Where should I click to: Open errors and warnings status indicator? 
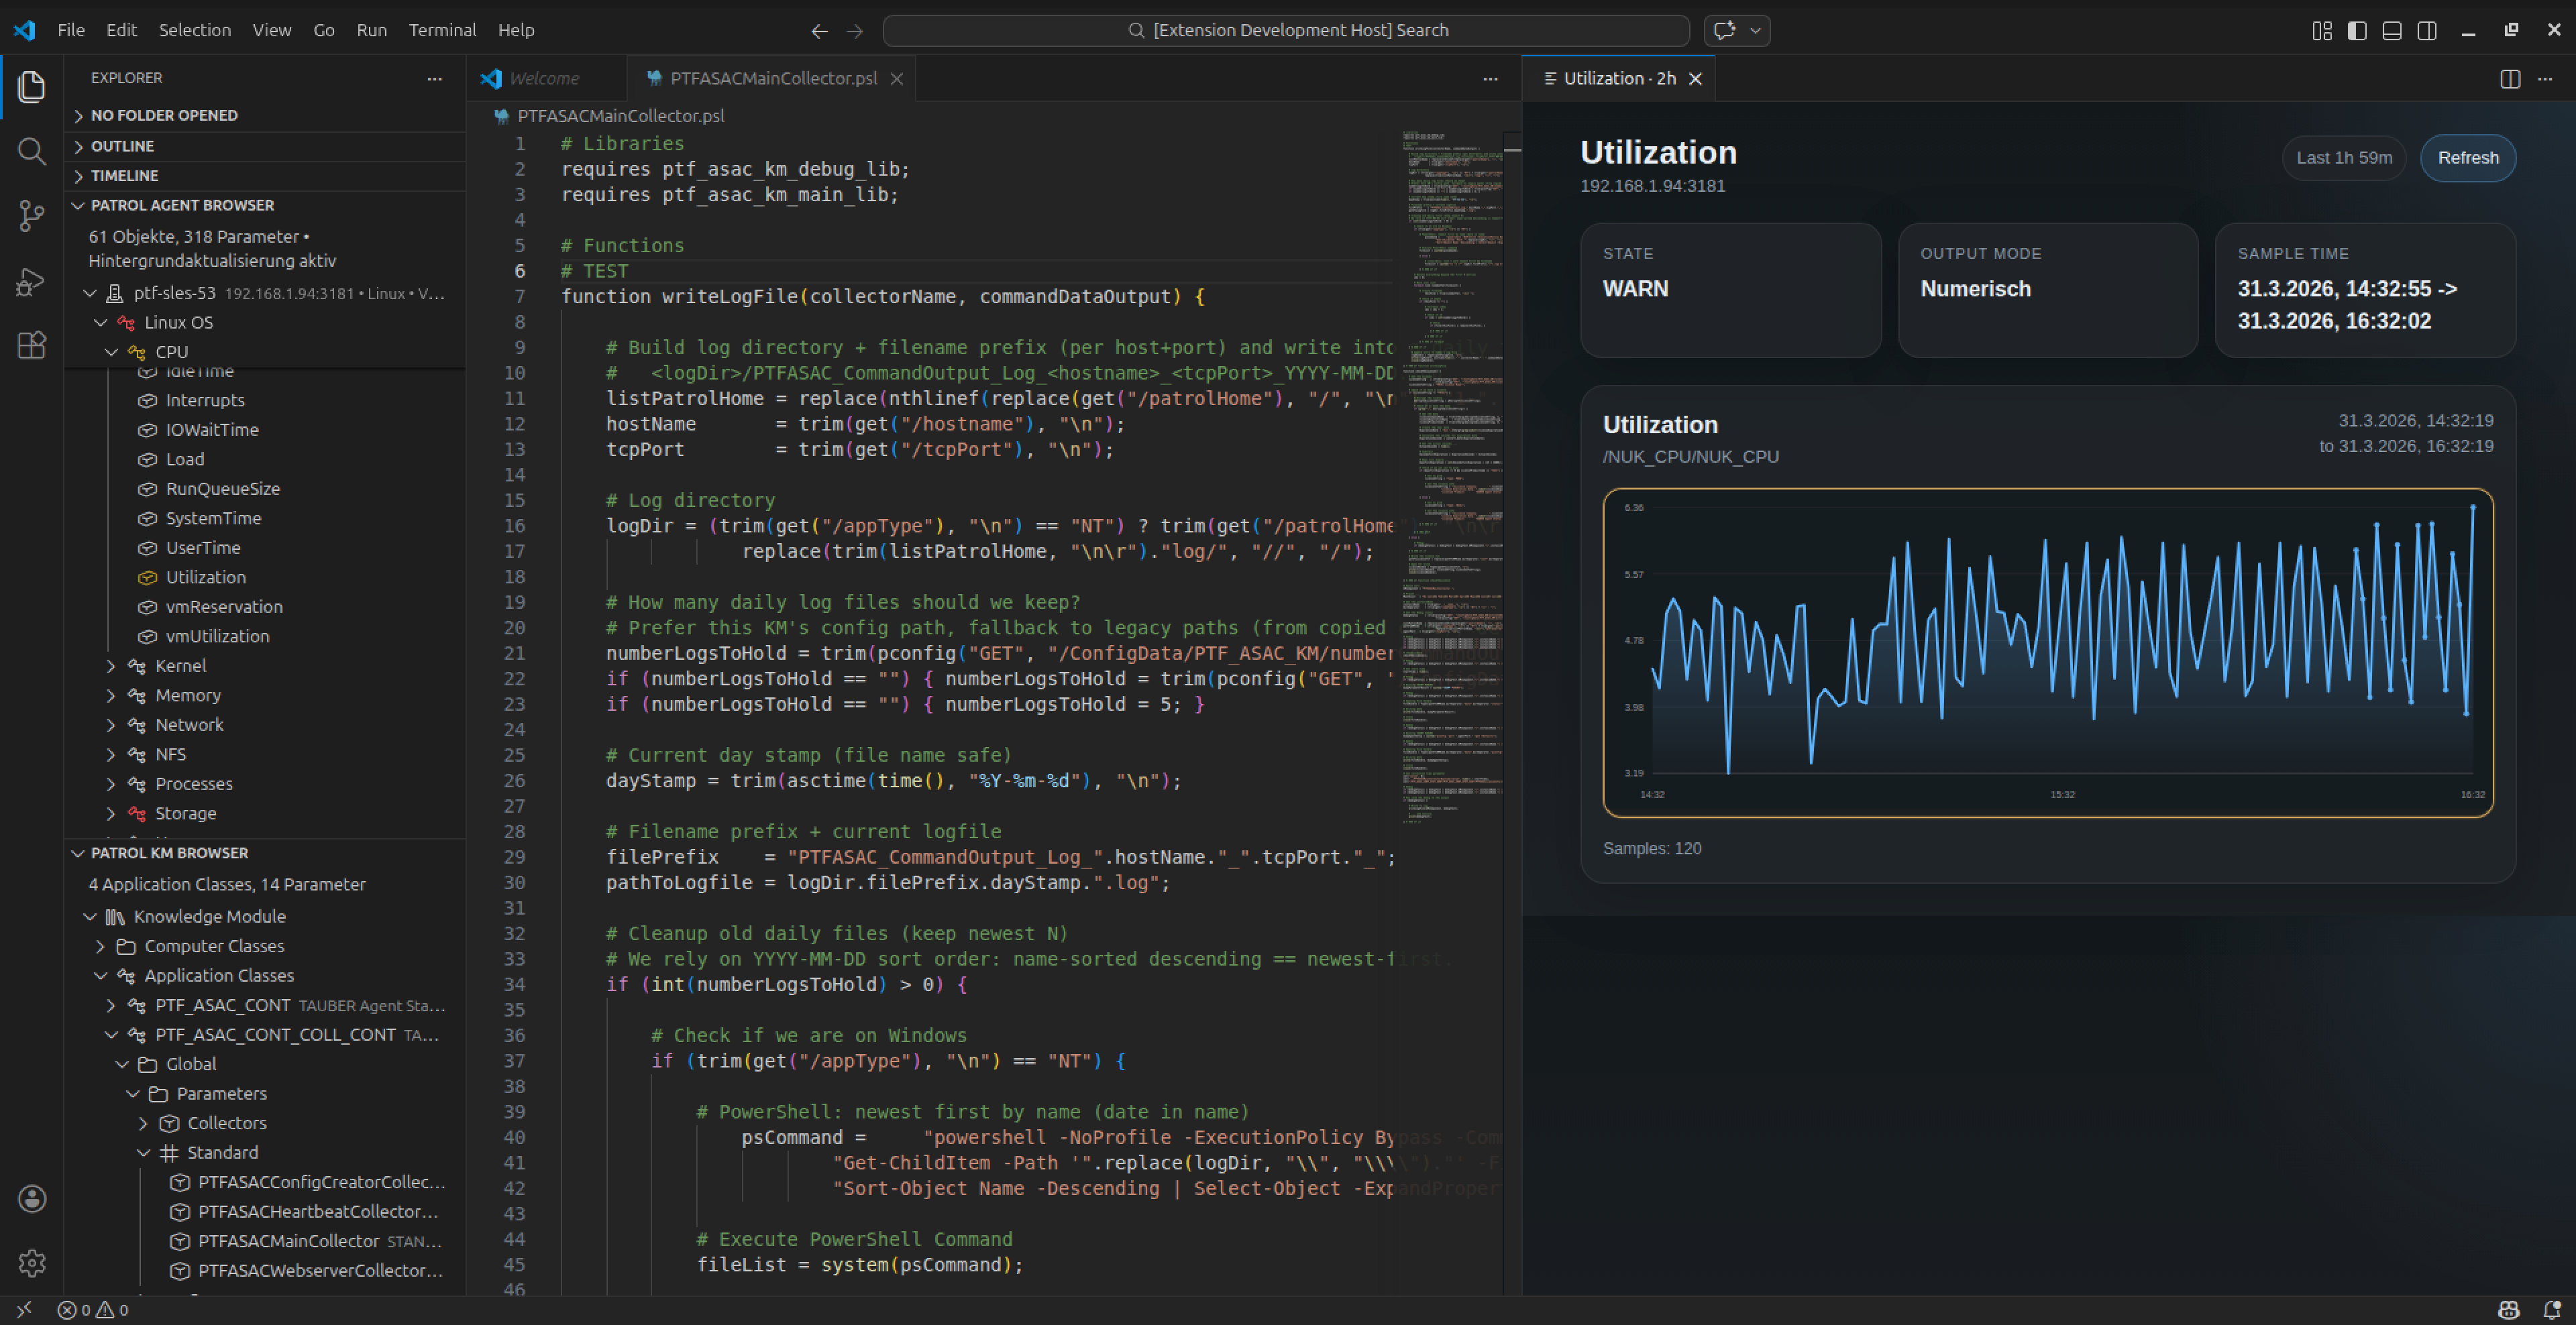click(93, 1310)
